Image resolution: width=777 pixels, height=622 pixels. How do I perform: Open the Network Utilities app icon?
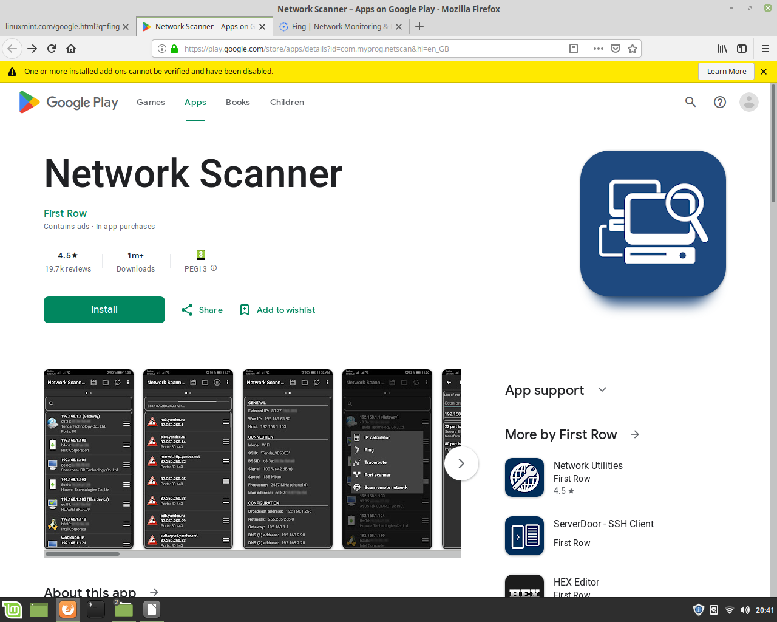[524, 477]
